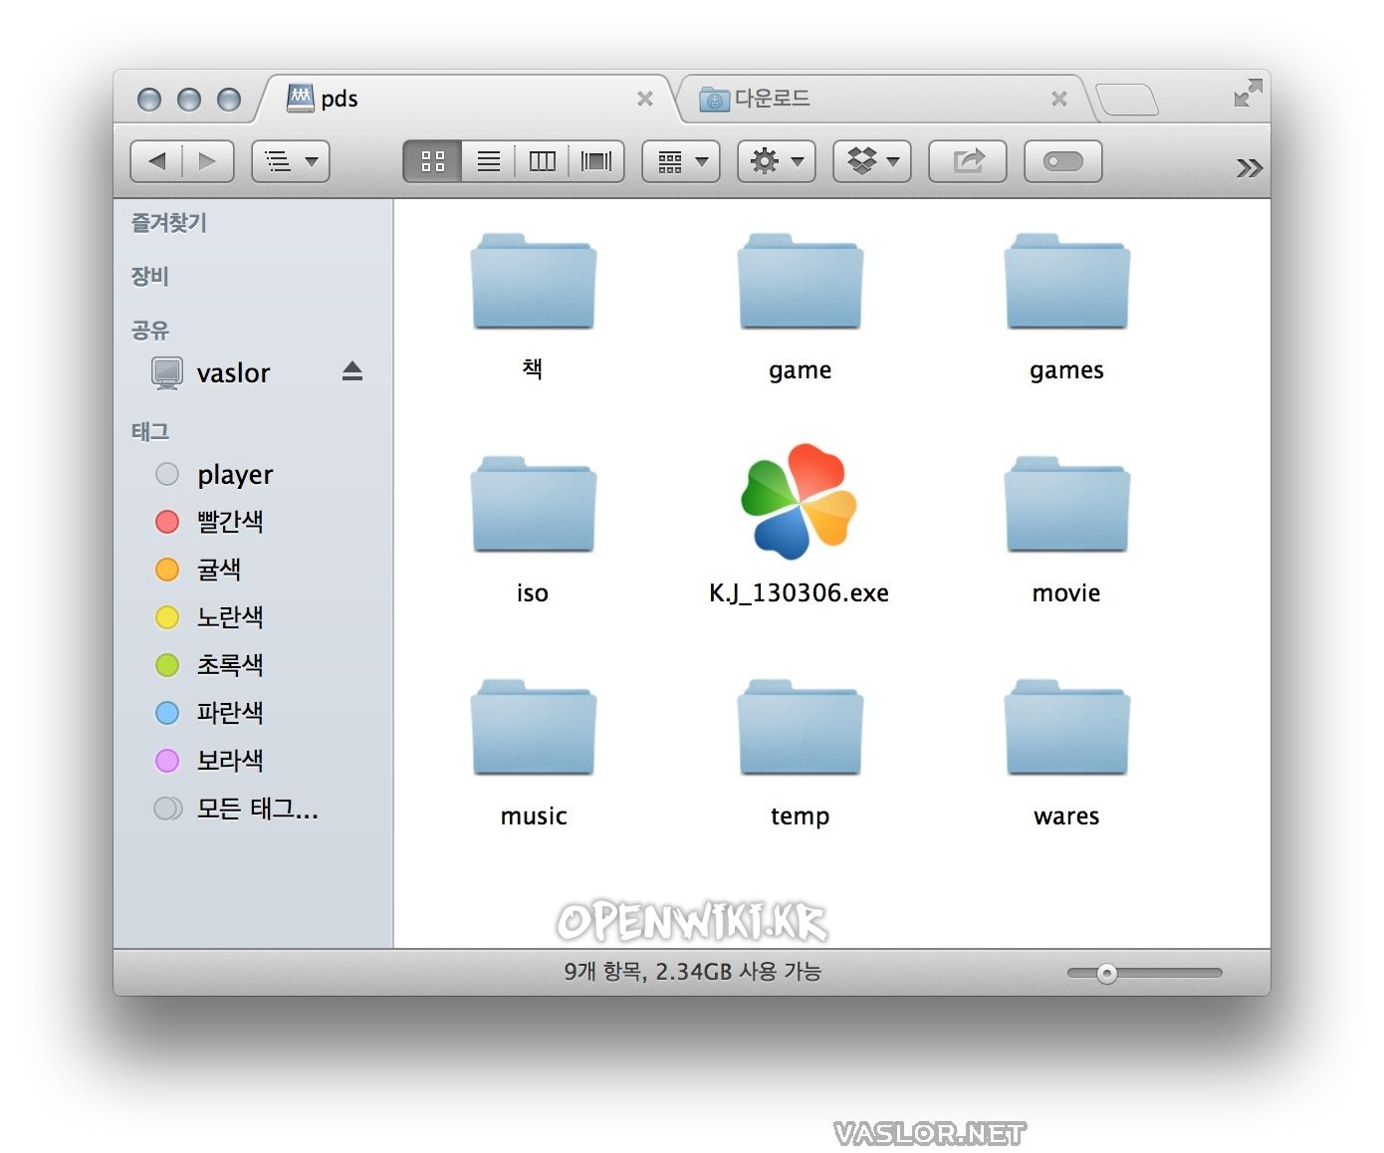The image size is (1384, 1153).
Task: Switch to list view
Action: point(488,161)
